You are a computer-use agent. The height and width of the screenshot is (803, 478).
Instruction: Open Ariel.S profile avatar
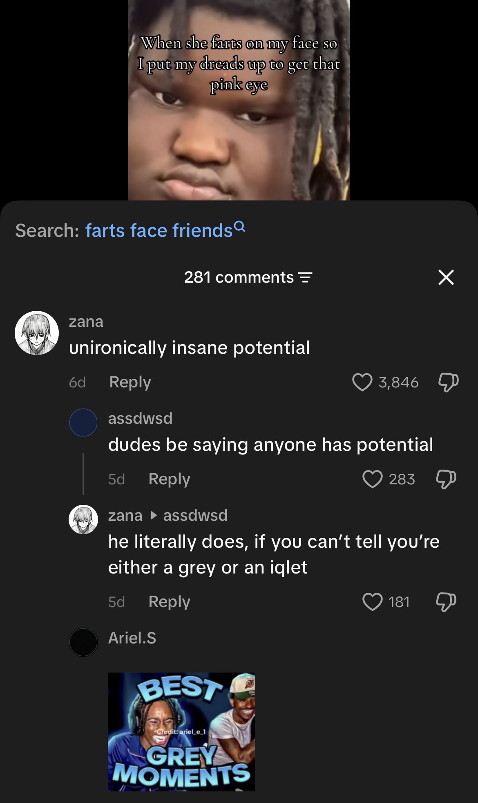83,642
